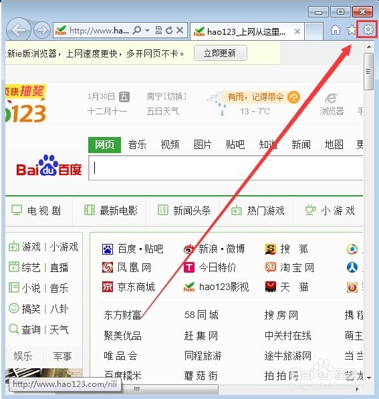
Task: Open the 游戏 sidebar link
Action: coord(31,247)
